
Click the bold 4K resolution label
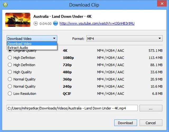tap(65, 51)
